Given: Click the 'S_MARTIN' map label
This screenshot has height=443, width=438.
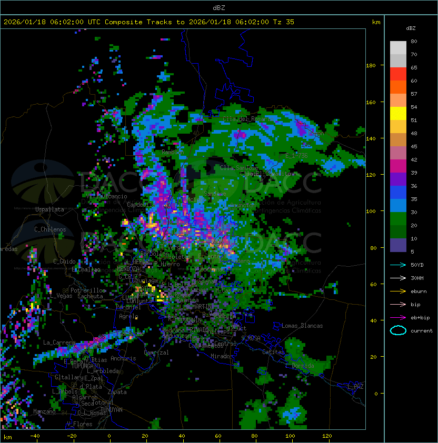Looking at the screenshot, I should pyautogui.click(x=199, y=306).
